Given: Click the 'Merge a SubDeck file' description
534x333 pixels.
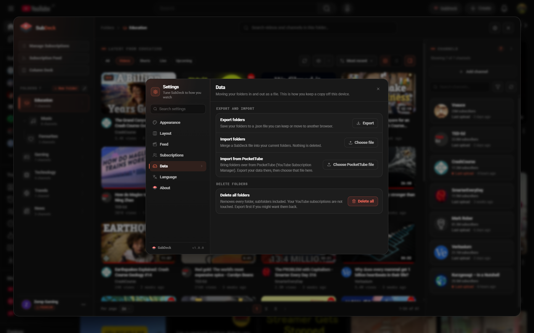Looking at the screenshot, I should (x=271, y=146).
